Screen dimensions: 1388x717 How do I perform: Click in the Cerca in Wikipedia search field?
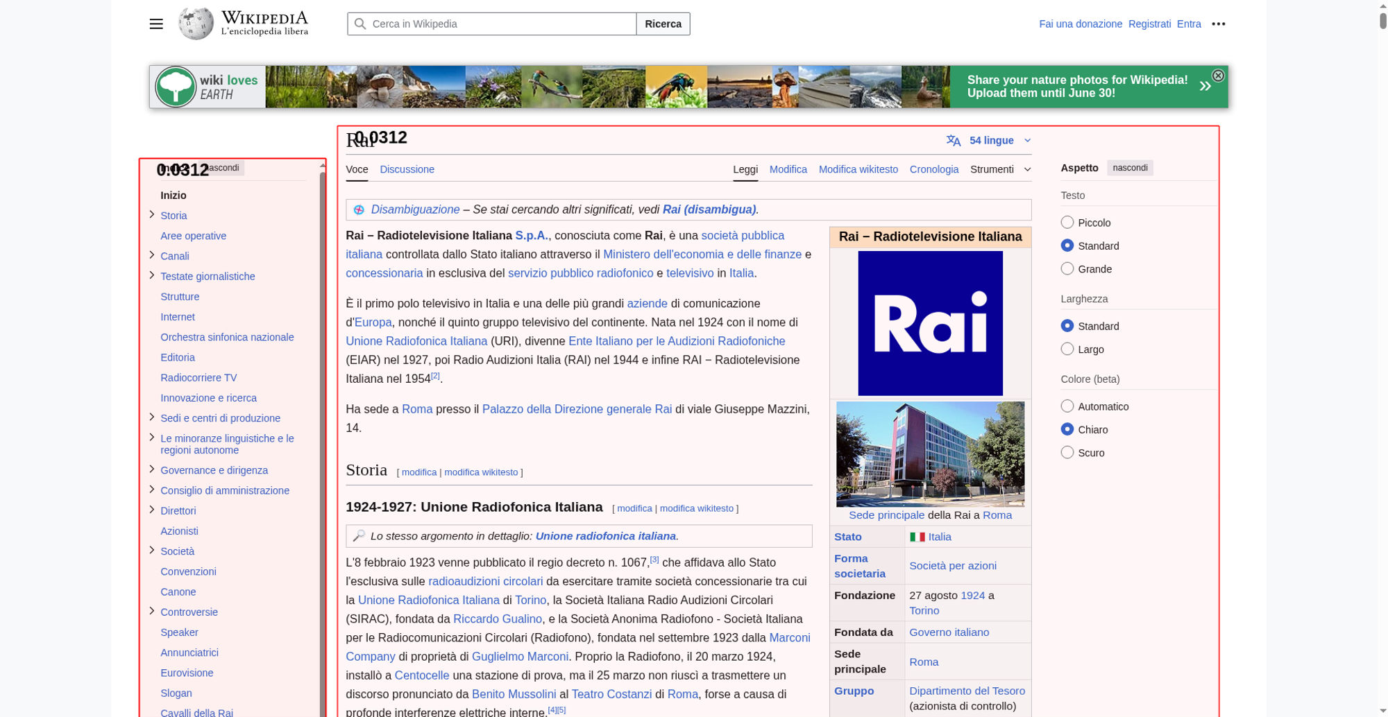pyautogui.click(x=491, y=24)
